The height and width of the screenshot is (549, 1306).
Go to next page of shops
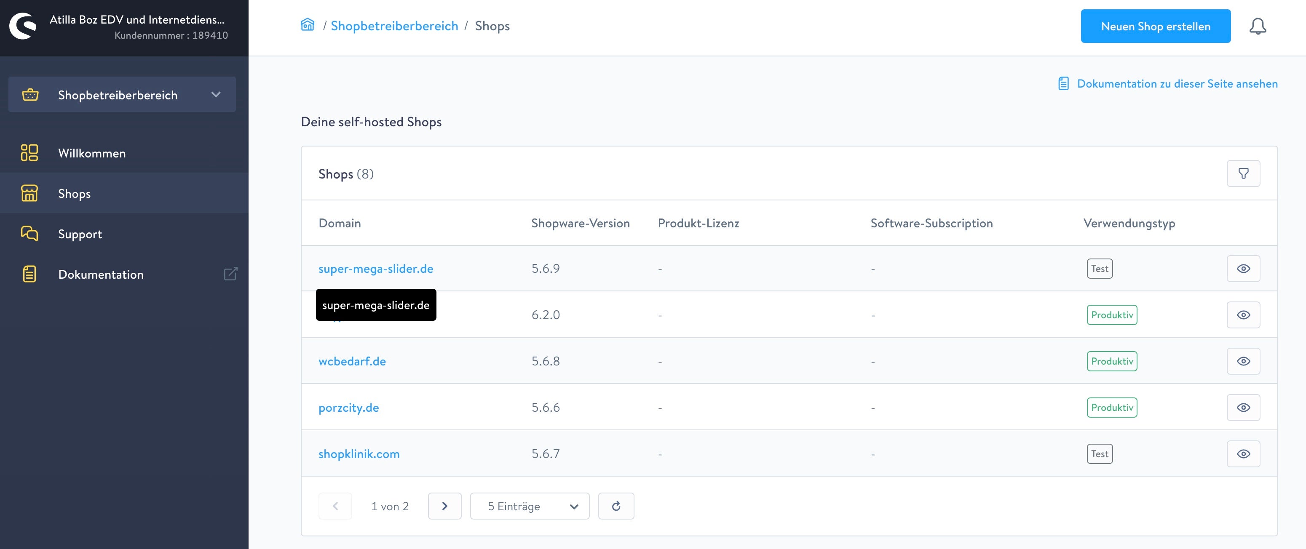point(444,506)
